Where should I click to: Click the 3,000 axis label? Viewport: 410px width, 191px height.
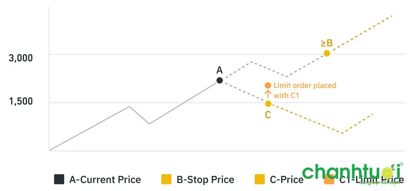tap(21, 58)
